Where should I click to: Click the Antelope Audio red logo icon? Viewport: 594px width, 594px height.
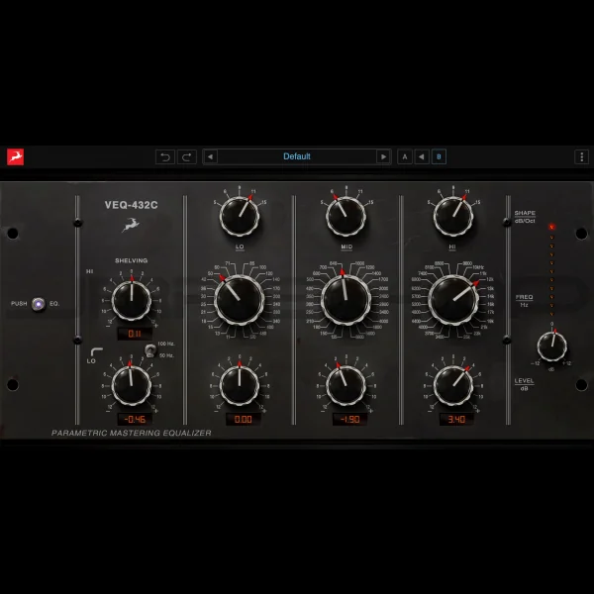16,156
